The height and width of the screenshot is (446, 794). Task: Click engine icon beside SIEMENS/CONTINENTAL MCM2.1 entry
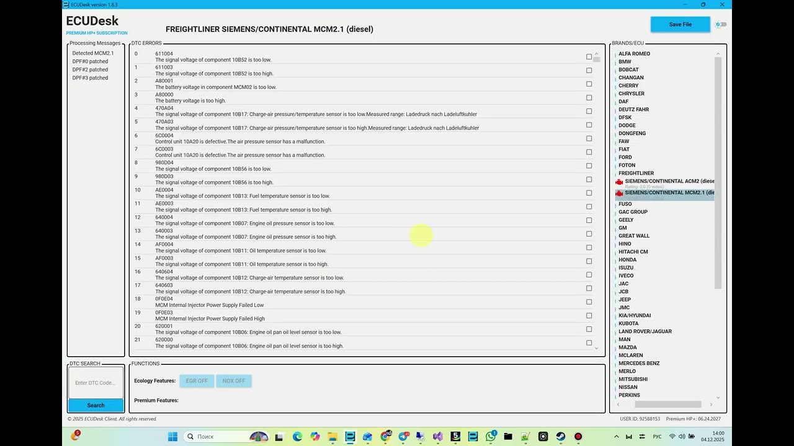point(619,193)
